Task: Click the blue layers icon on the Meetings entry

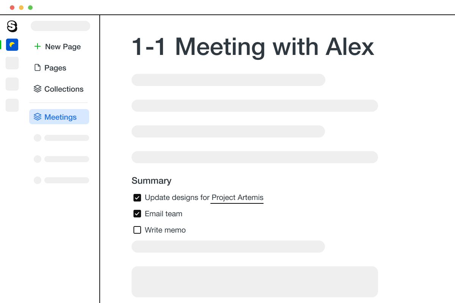Action: (x=38, y=117)
